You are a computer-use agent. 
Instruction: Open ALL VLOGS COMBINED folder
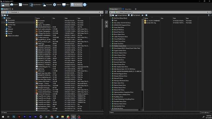click(153, 20)
